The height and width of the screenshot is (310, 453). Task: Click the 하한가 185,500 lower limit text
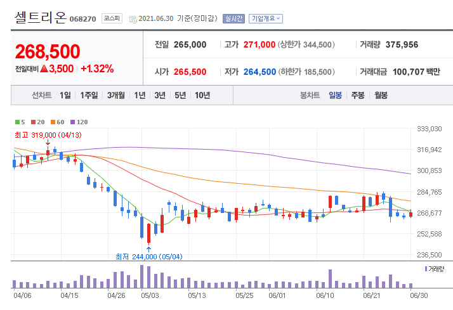[x=306, y=72]
